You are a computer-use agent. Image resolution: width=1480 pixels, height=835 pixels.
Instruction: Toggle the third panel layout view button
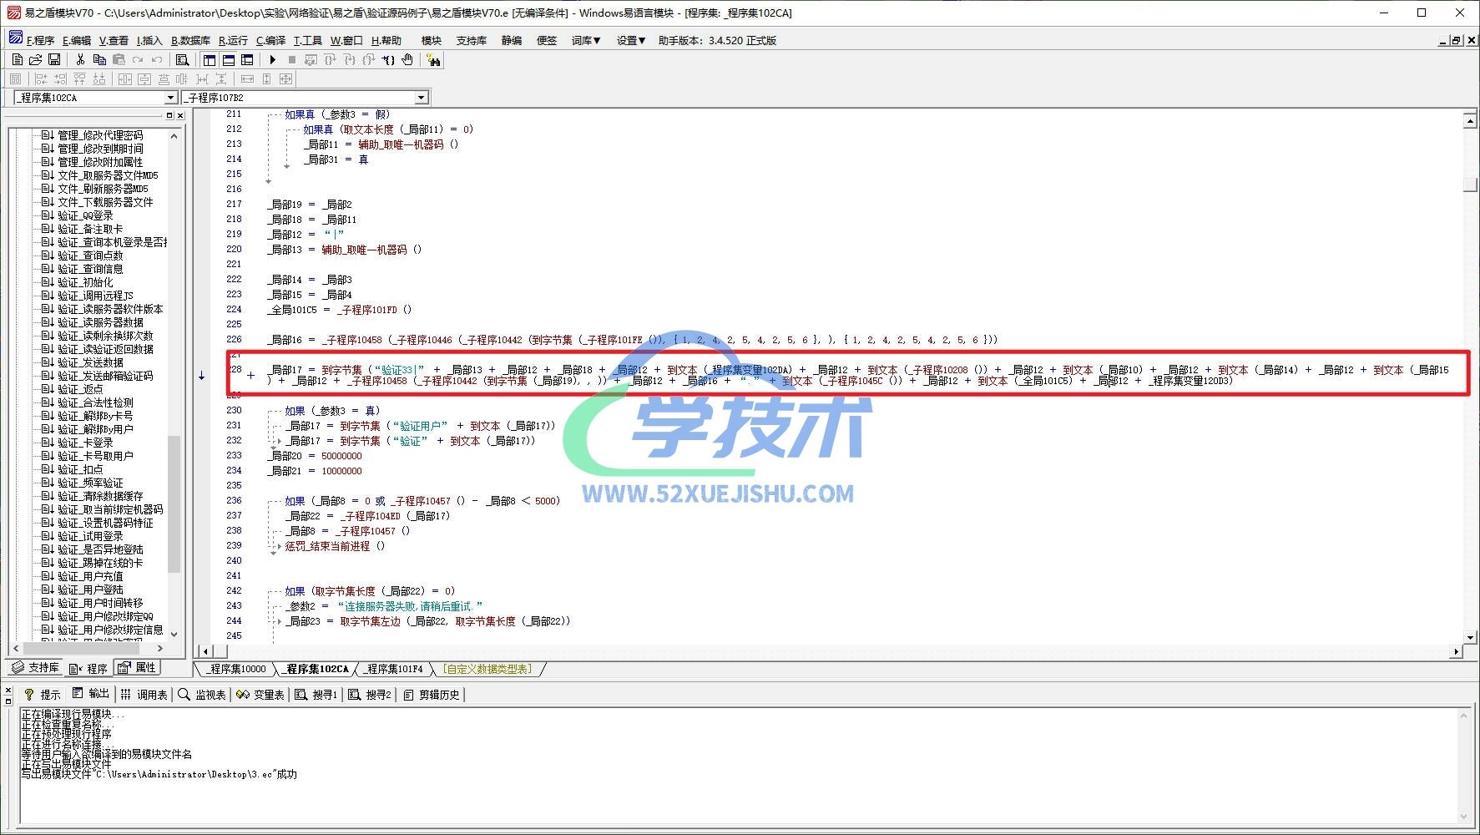pos(247,60)
